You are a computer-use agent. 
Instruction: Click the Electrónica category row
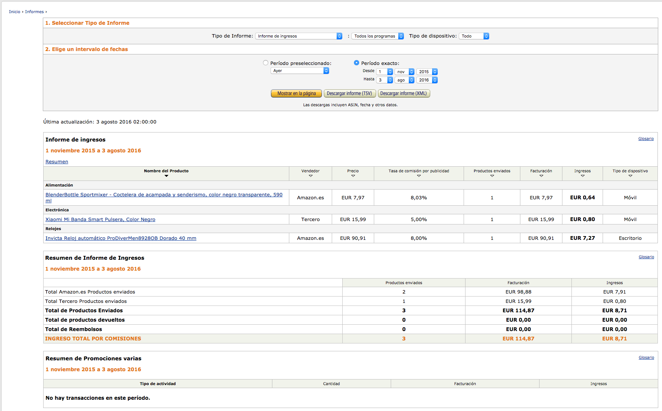[x=351, y=210]
